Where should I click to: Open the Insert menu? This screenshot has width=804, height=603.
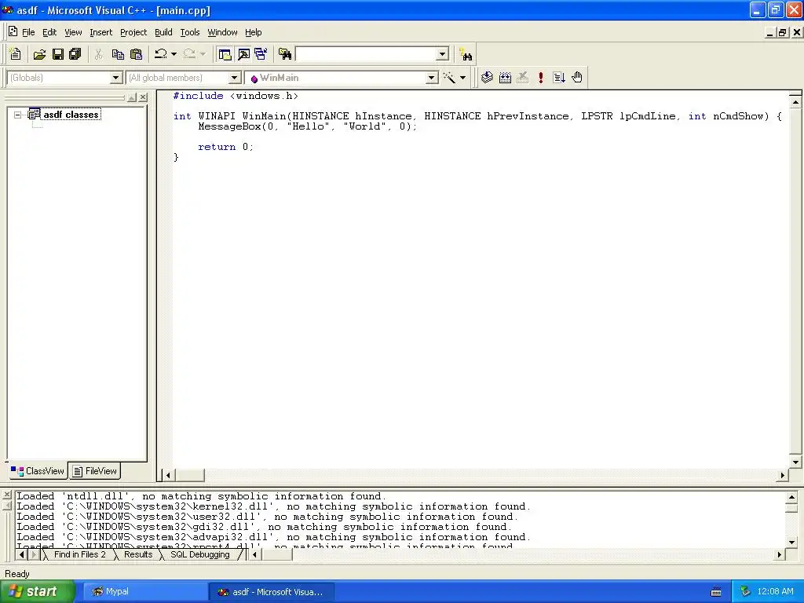tap(100, 32)
